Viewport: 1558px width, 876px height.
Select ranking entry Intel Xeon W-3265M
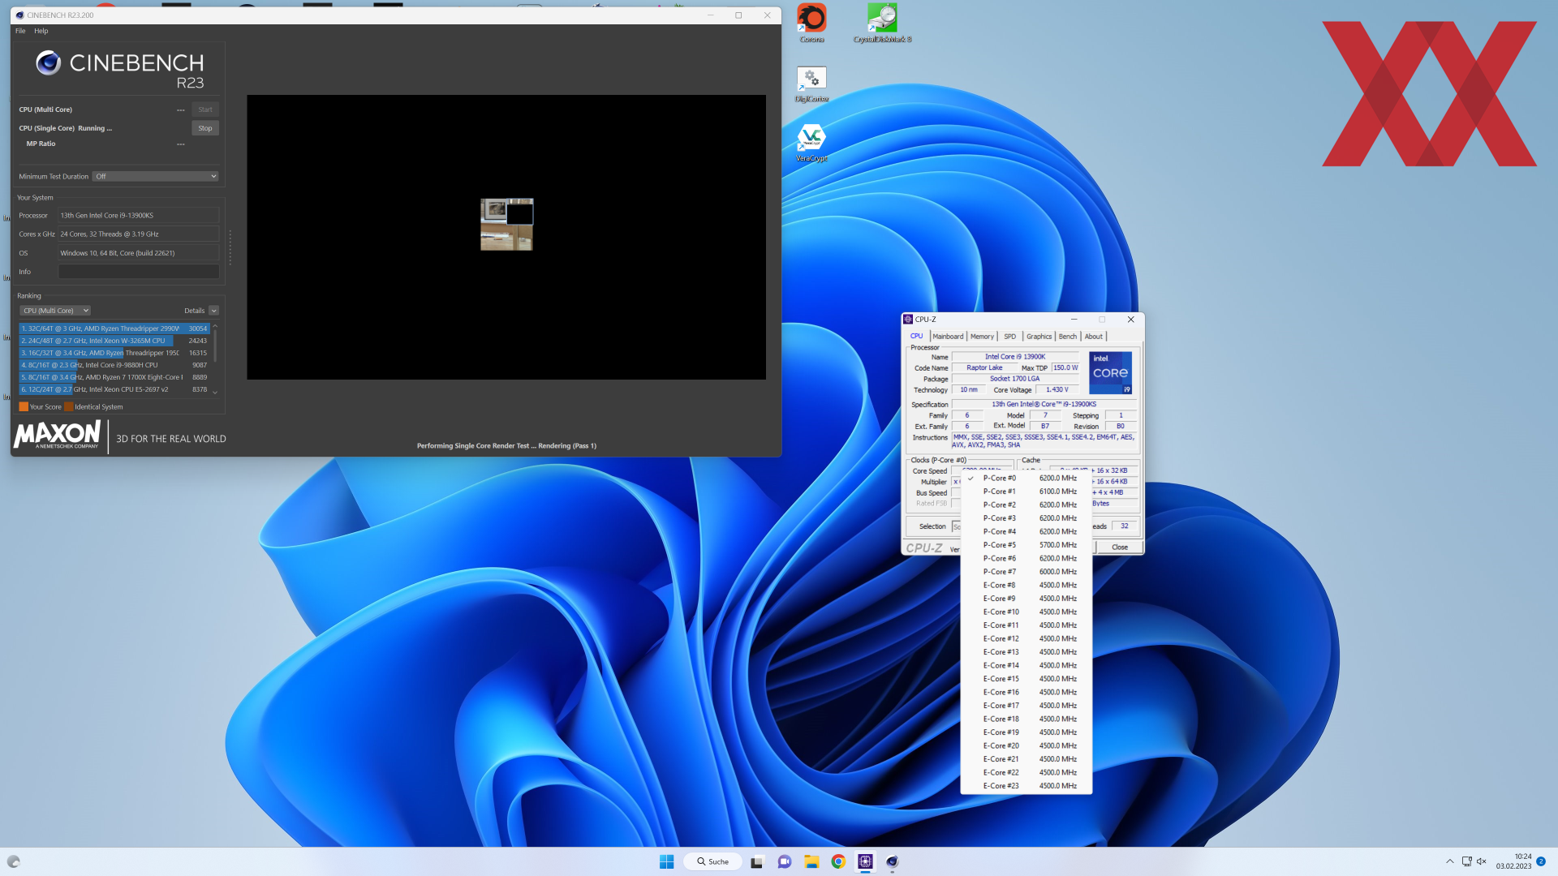pos(114,341)
